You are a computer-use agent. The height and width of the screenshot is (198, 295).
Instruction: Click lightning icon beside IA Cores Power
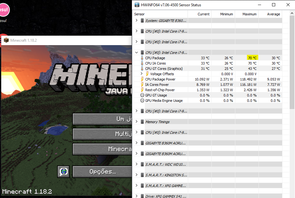click(x=142, y=85)
